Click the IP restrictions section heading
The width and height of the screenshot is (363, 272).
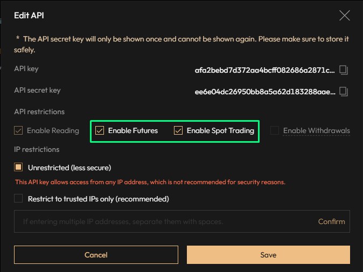pos(37,149)
